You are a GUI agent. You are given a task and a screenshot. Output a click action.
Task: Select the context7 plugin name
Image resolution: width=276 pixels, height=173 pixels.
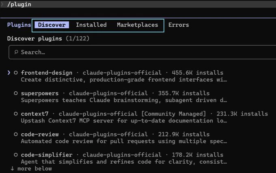click(34, 114)
